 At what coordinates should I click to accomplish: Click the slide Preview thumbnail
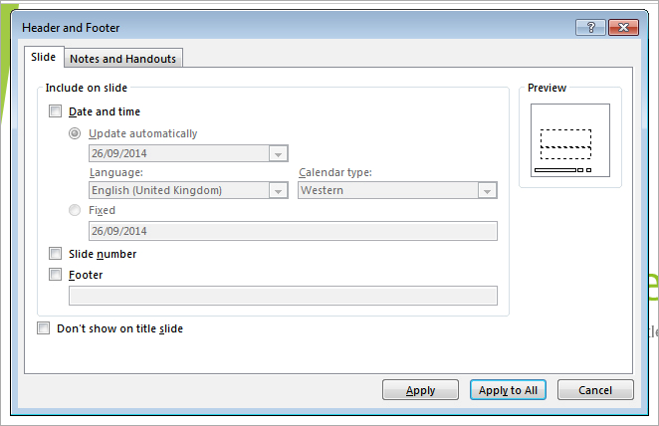570,140
